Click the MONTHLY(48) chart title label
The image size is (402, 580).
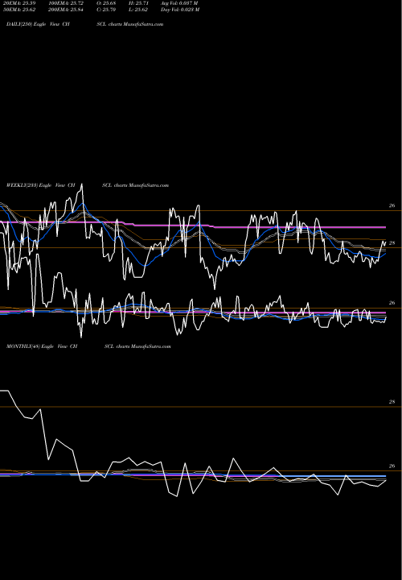[88, 346]
